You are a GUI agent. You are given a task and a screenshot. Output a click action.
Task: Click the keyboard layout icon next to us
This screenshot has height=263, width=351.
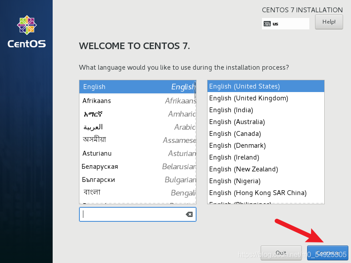pos(267,24)
